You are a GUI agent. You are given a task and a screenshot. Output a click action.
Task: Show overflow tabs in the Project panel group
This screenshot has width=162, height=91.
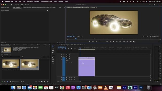click(x=50, y=45)
